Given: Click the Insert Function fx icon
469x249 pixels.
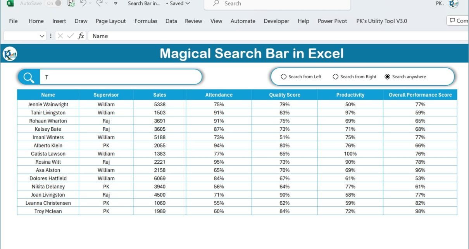Looking at the screenshot, I should click(x=81, y=36).
